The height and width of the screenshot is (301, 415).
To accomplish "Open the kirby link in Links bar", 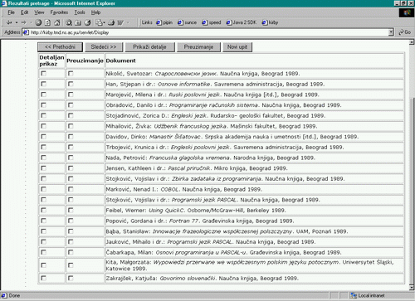I will 270,22.
